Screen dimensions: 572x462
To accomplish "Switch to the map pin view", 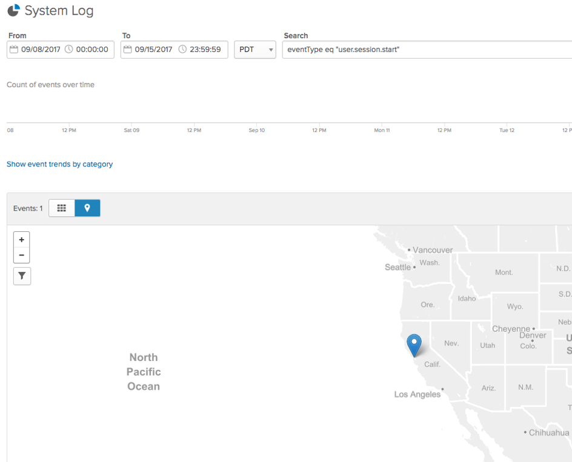I will 87,208.
